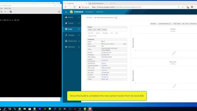The image size is (197, 111).
Task: Open the Microsoft Store taskbar icon
Action: click(x=30, y=109)
